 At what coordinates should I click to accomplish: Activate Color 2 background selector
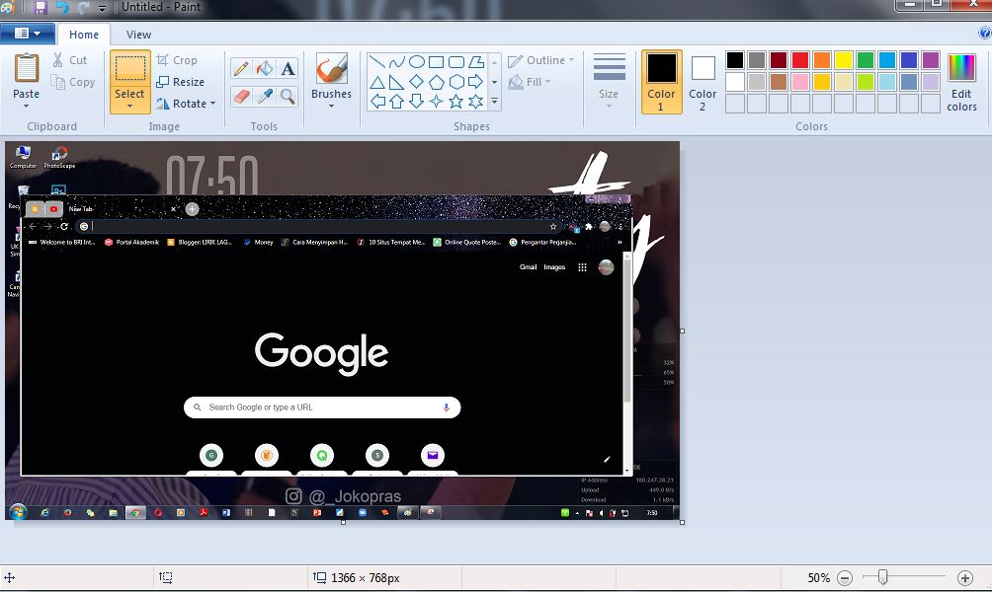point(703,84)
